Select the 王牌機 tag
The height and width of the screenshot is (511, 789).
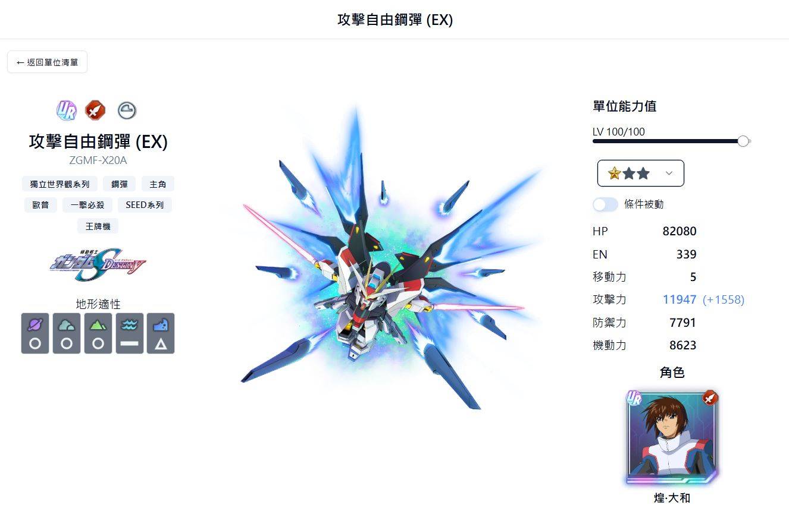[x=98, y=226]
